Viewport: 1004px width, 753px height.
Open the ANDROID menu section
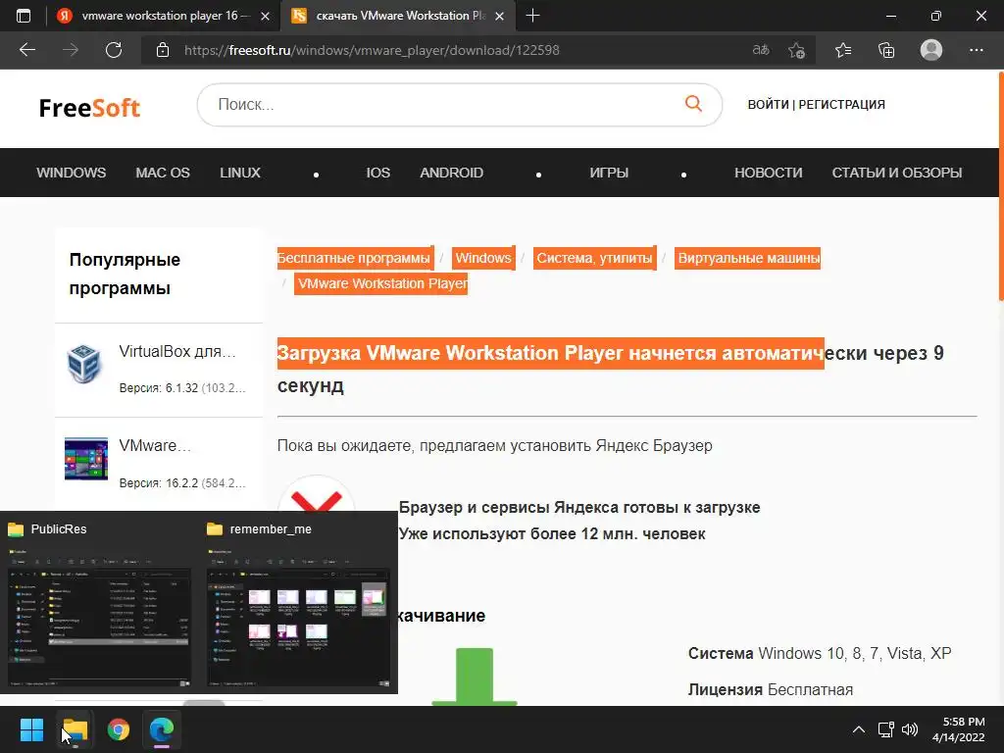pos(451,173)
